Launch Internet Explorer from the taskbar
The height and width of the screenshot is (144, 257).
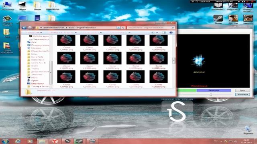pos(18,141)
